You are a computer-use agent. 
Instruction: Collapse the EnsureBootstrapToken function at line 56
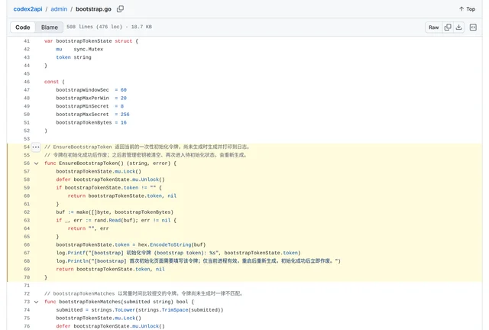[36, 163]
